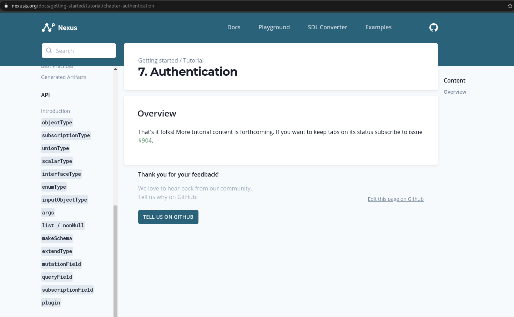514x317 pixels.
Task: Go to enumType API page
Action: click(54, 187)
